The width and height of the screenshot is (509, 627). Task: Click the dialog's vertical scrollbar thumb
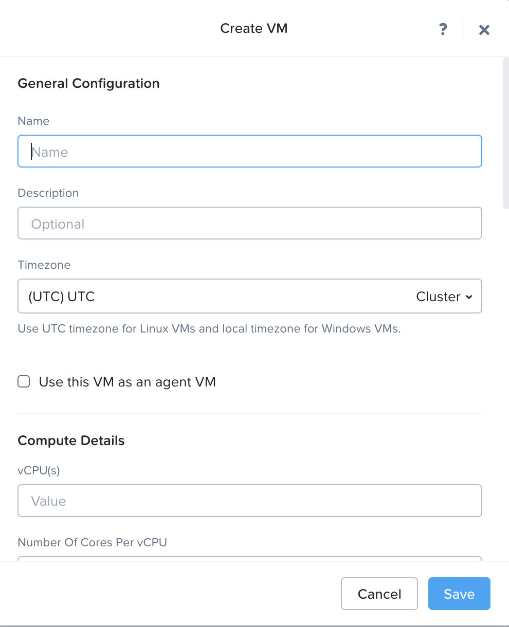[x=505, y=134]
